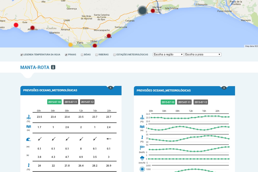This screenshot has height=172, width=258.
Task: Close right forecast chart panel
Action: coord(224,88)
